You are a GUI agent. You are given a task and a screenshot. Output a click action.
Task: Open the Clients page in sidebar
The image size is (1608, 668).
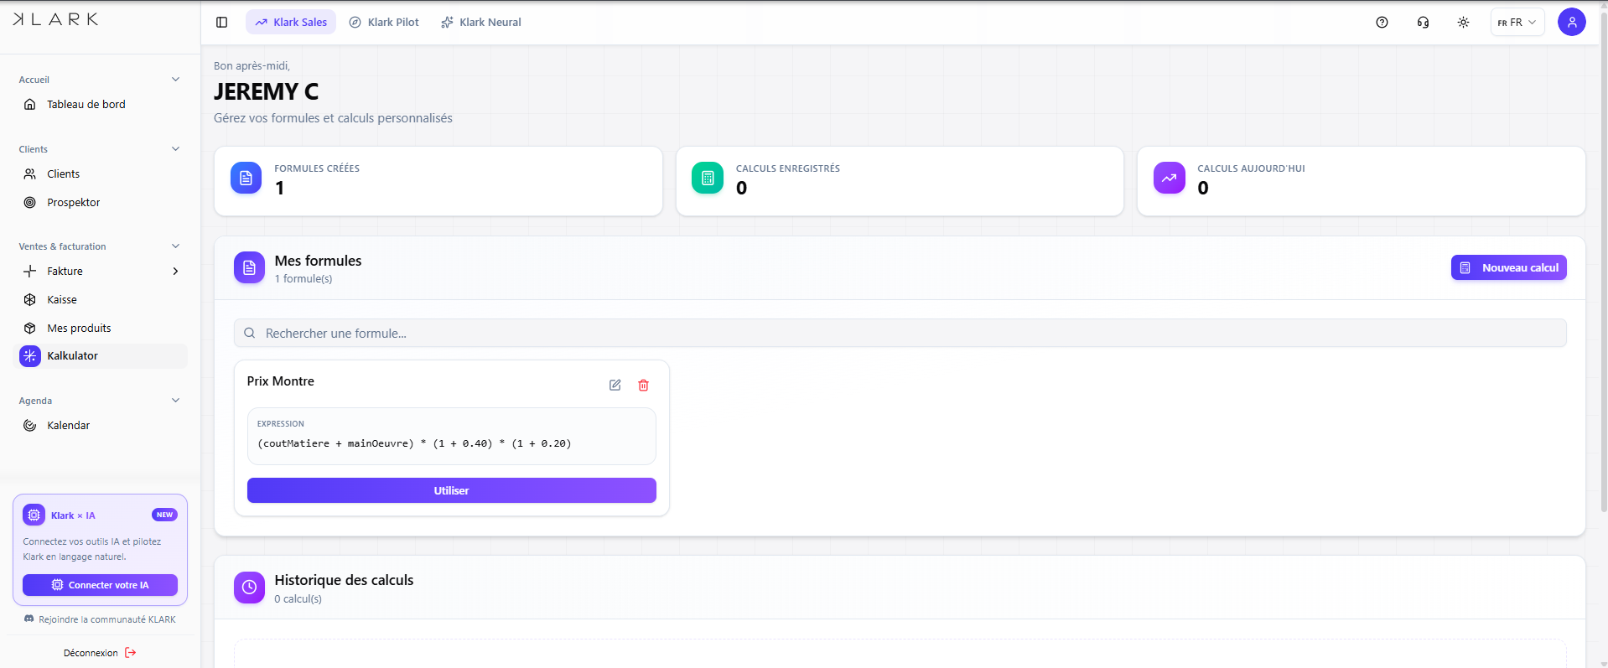(101, 174)
